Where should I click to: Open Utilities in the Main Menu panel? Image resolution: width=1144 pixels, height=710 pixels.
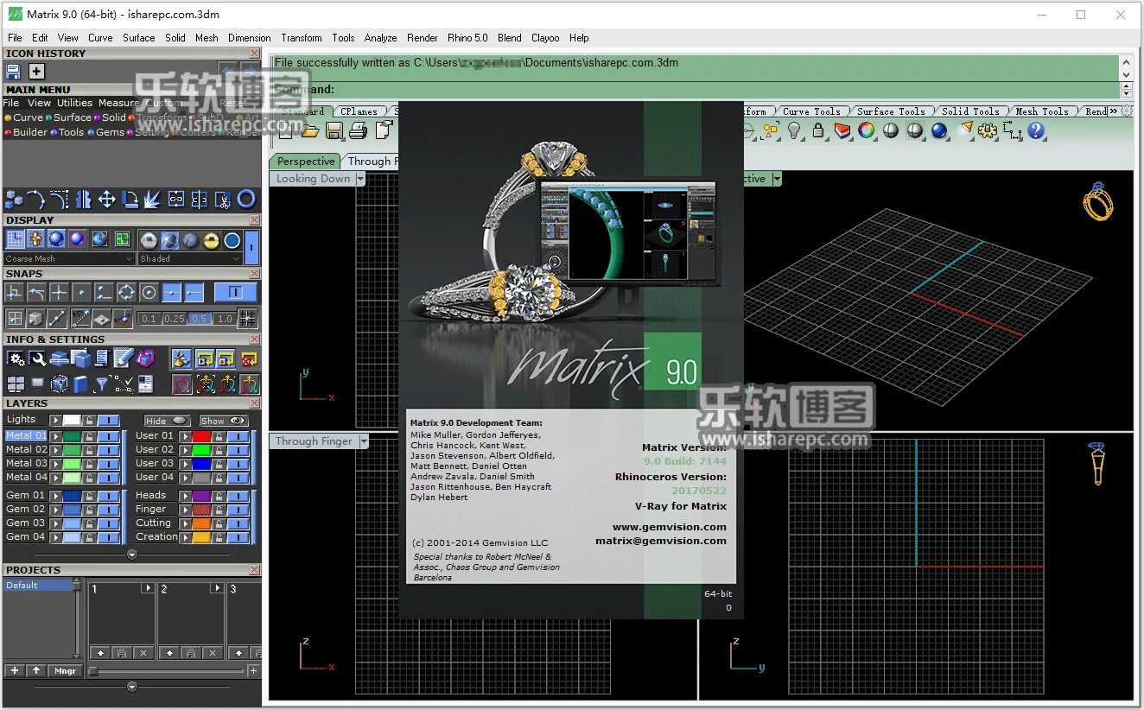coord(74,103)
